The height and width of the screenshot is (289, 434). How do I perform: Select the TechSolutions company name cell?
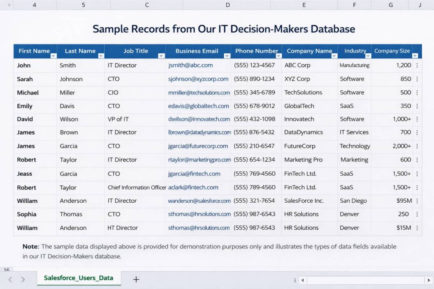click(x=303, y=93)
